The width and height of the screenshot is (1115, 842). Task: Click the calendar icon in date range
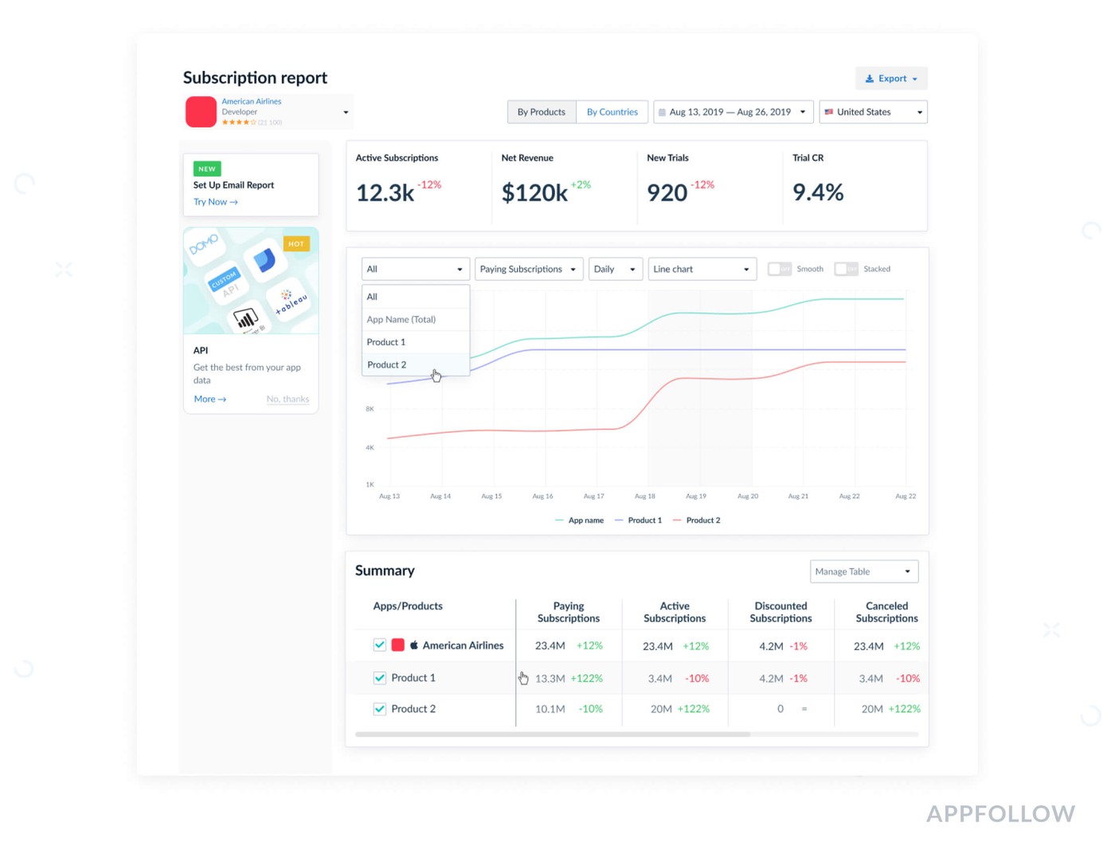662,112
